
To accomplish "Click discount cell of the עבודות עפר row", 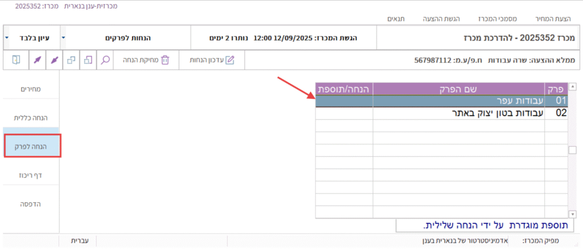I will pos(344,101).
